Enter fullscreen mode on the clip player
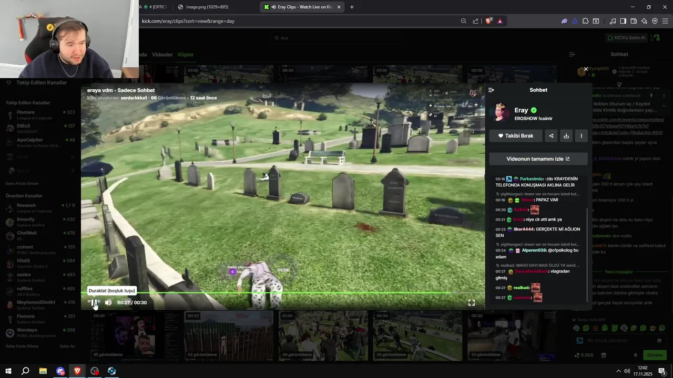Viewport: 673px width, 378px height. click(472, 303)
